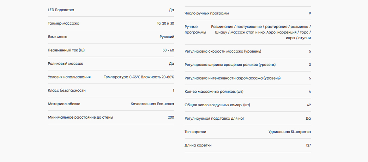Screen dimensions: 368x162
Task: Click the 'Роликовый массаж' label
Action: coord(65,64)
